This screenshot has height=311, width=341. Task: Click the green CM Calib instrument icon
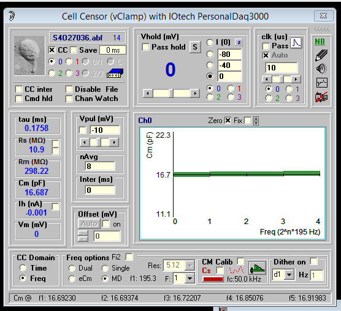[x=257, y=269]
